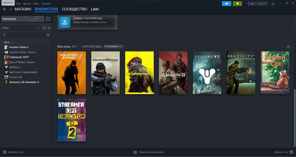Collapse the ВСЕ category in the sidebar
The image size is (296, 157).
point(3,42)
